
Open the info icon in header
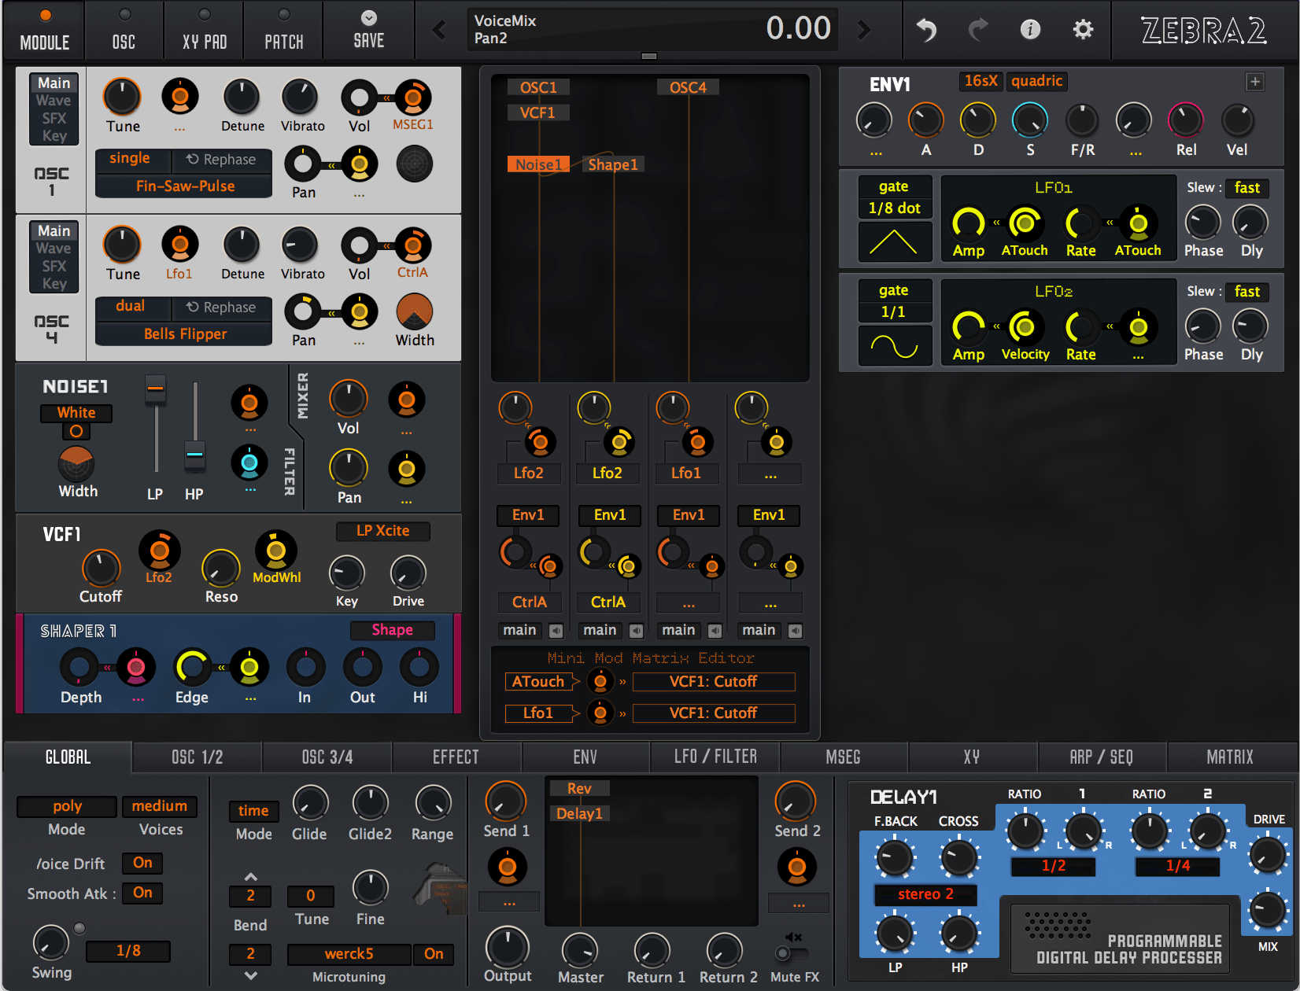click(1030, 30)
